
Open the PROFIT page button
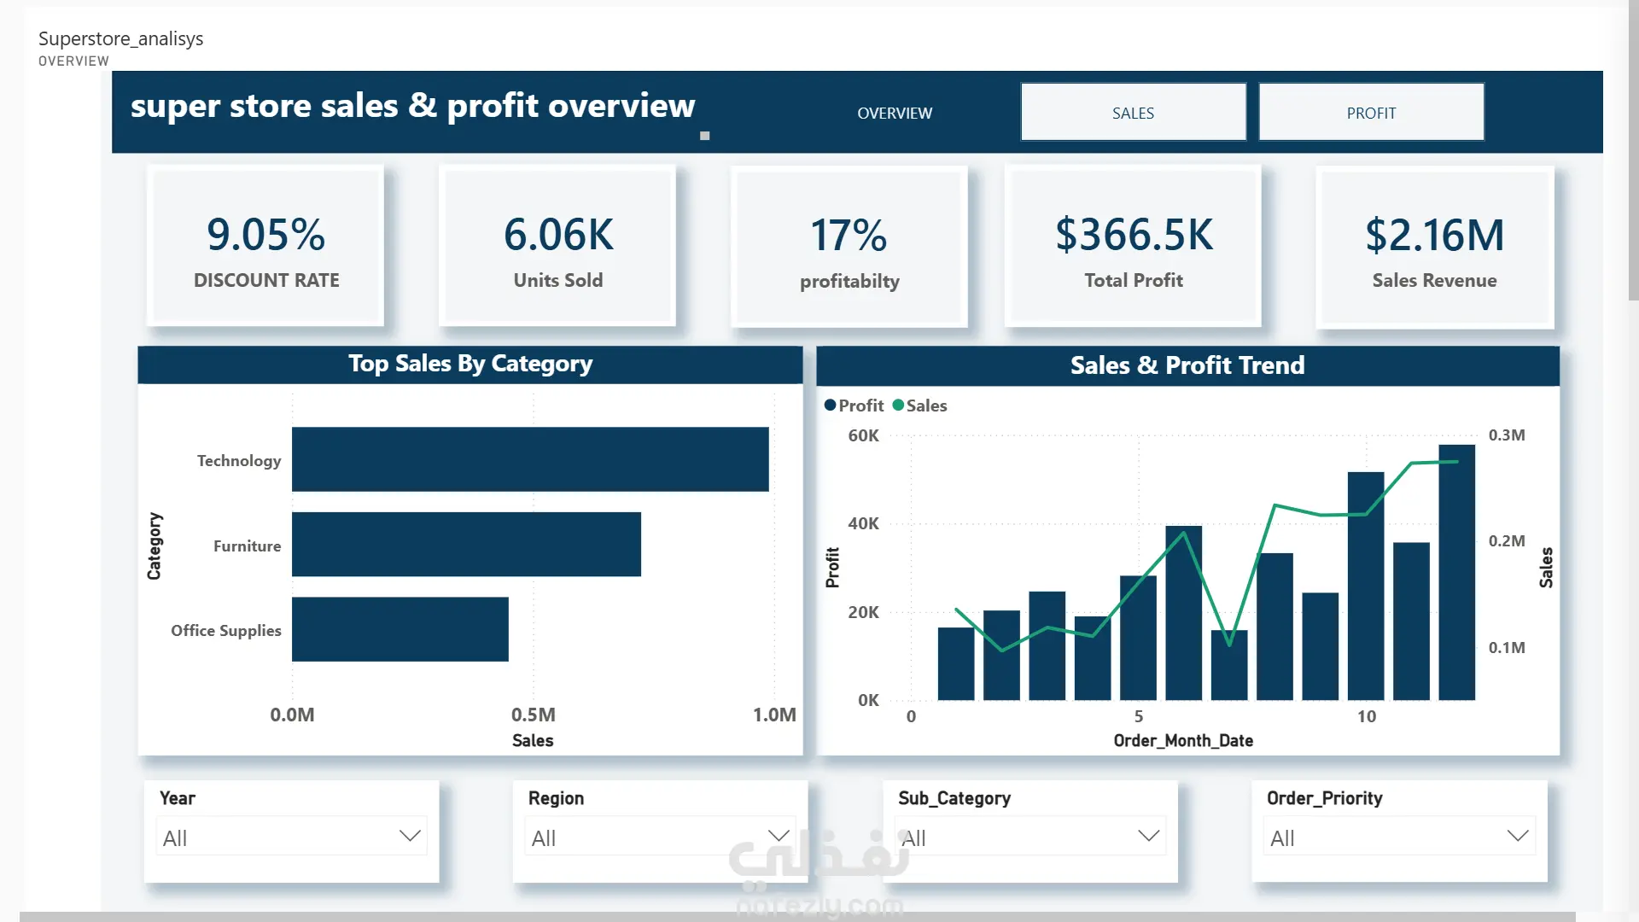coord(1371,112)
